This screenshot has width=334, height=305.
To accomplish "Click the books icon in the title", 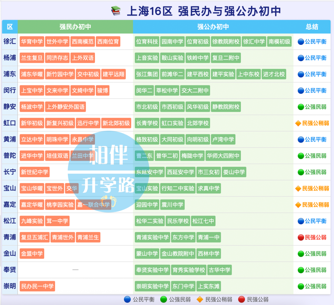I will point(115,10).
